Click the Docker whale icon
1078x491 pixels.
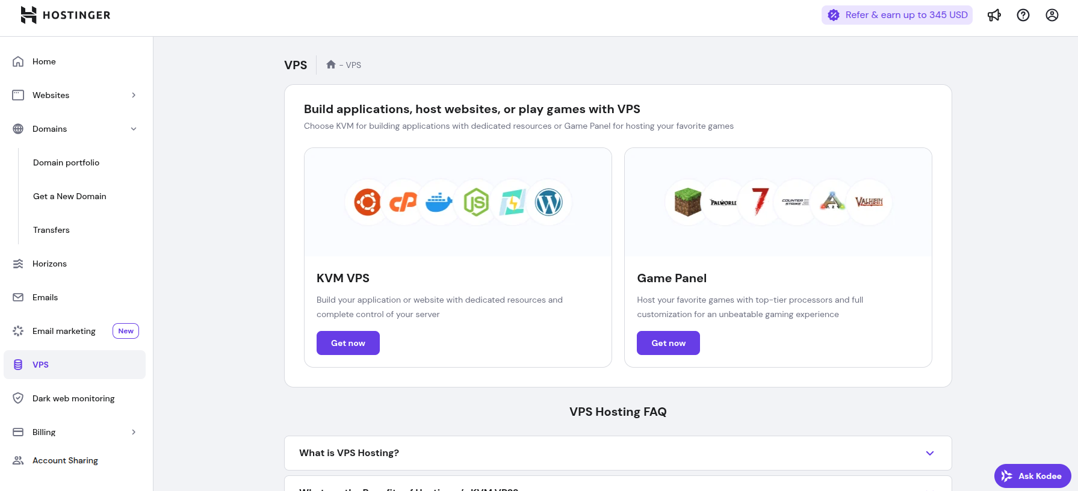pos(439,202)
